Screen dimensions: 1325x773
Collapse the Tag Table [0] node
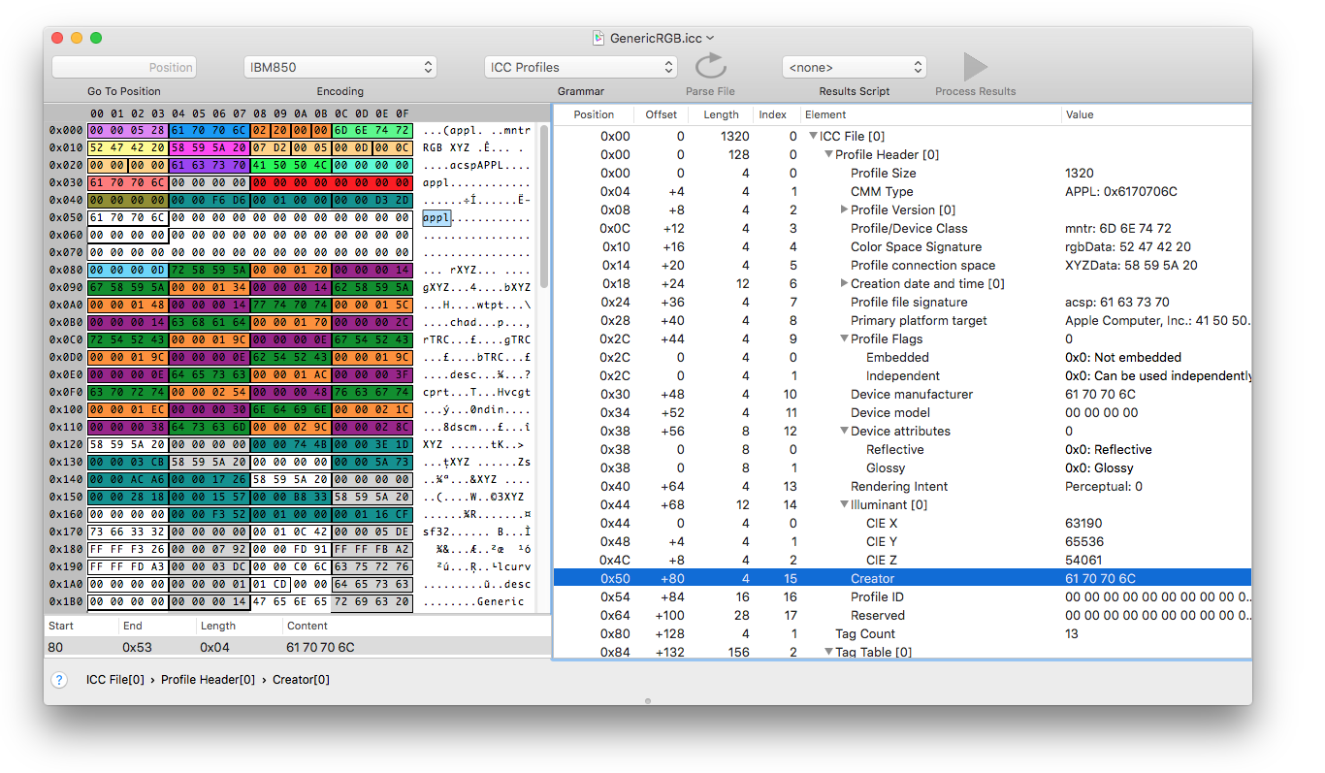click(x=828, y=652)
